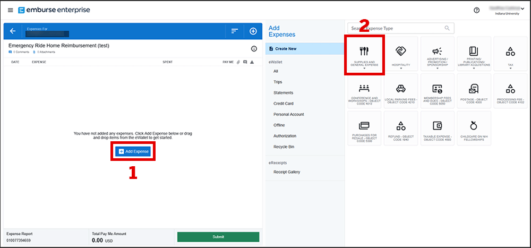
Task: Open the Receipt Gallery item
Action: click(286, 172)
